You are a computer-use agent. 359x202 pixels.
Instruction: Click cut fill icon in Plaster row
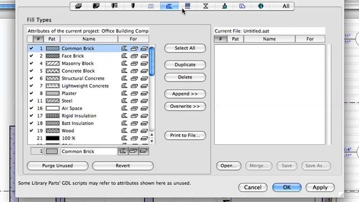click(144, 94)
